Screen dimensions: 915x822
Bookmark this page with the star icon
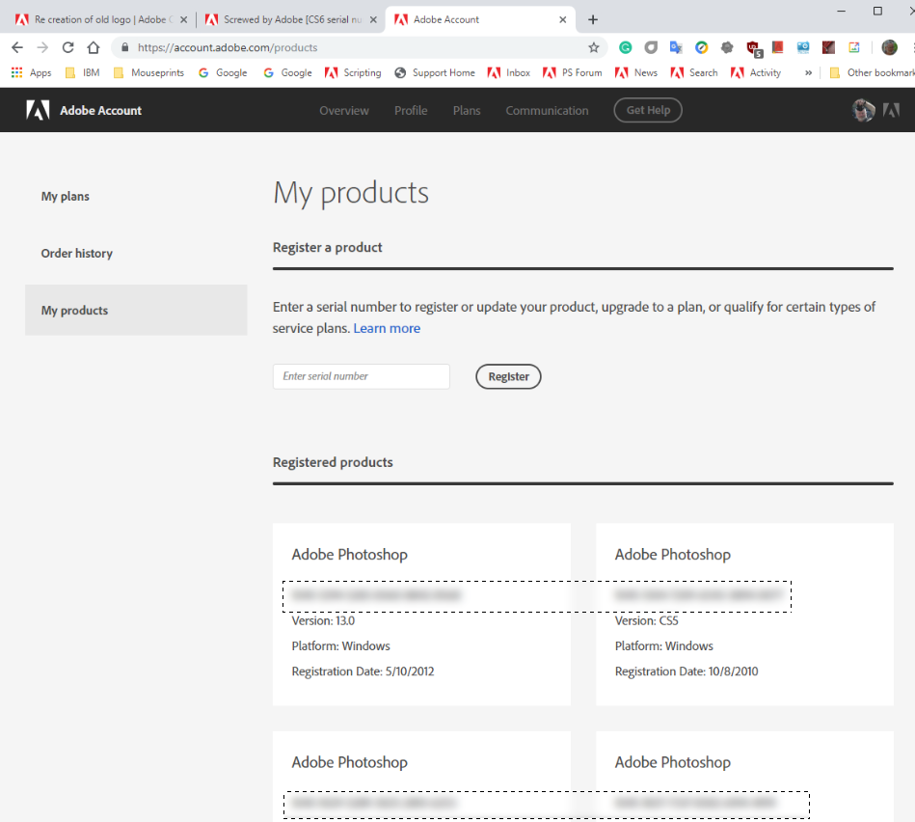594,47
